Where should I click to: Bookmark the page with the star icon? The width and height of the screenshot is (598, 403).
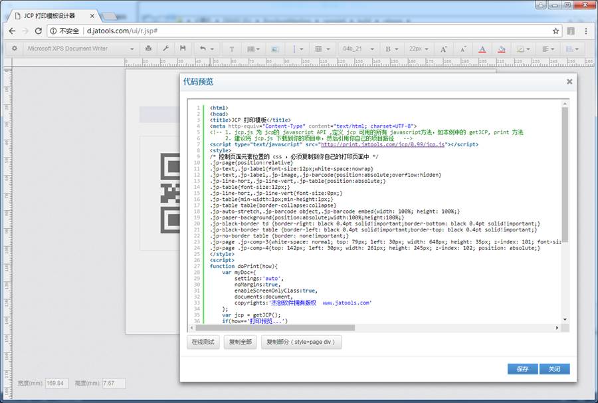point(555,31)
